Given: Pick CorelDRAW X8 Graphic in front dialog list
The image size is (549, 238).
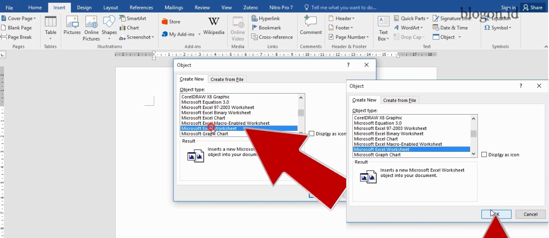Looking at the screenshot, I should tap(378, 118).
